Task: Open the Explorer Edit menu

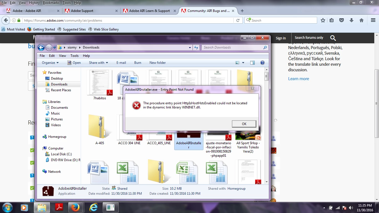Action: 52,56
